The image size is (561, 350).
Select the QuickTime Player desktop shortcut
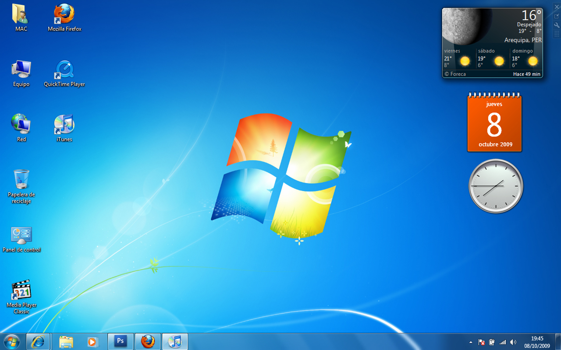click(x=64, y=73)
